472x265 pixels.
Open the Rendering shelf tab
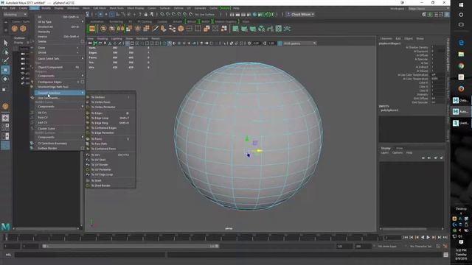click(116, 21)
